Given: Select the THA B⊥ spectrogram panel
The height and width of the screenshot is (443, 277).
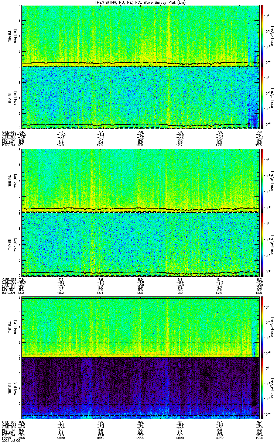Looking at the screenshot, I should (x=140, y=35).
